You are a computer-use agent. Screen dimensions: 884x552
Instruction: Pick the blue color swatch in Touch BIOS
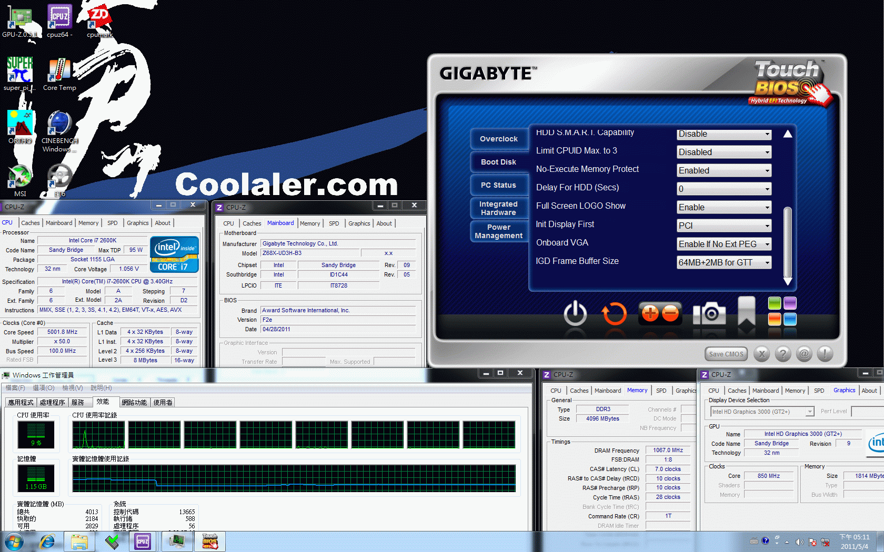(x=790, y=319)
